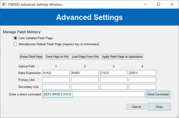
Task: Click the Send Command button
Action: [x=158, y=94]
